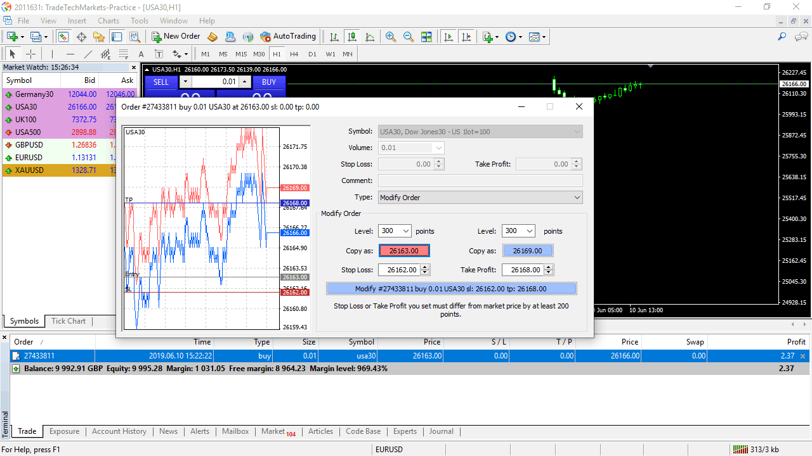Enable chart auto scroll
This screenshot has width=812, height=456.
point(449,37)
